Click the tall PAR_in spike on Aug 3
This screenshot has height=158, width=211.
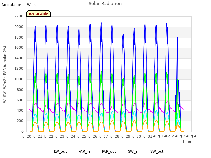coord(177,37)
